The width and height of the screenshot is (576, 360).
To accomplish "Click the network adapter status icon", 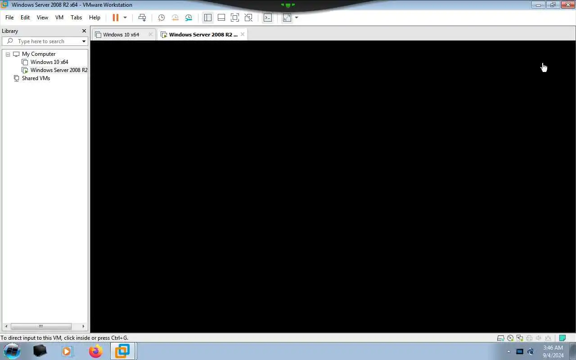I will (519, 338).
